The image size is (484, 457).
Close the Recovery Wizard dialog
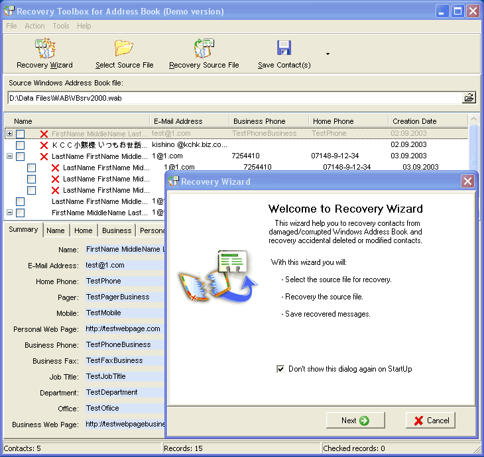click(467, 181)
